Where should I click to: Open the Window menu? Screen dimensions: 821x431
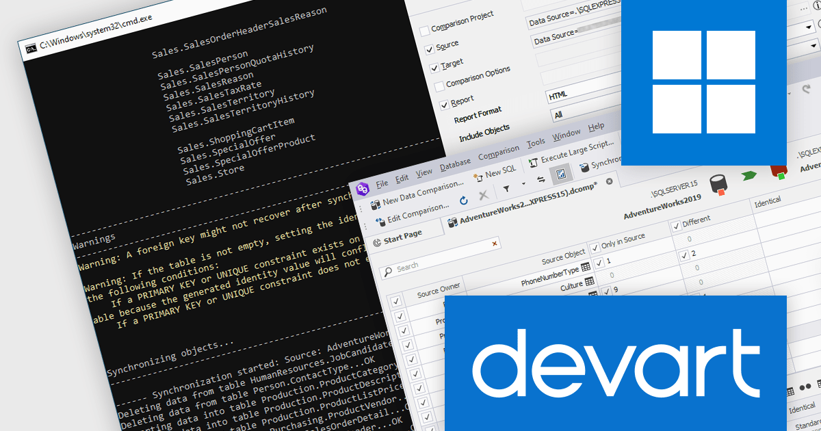click(566, 135)
